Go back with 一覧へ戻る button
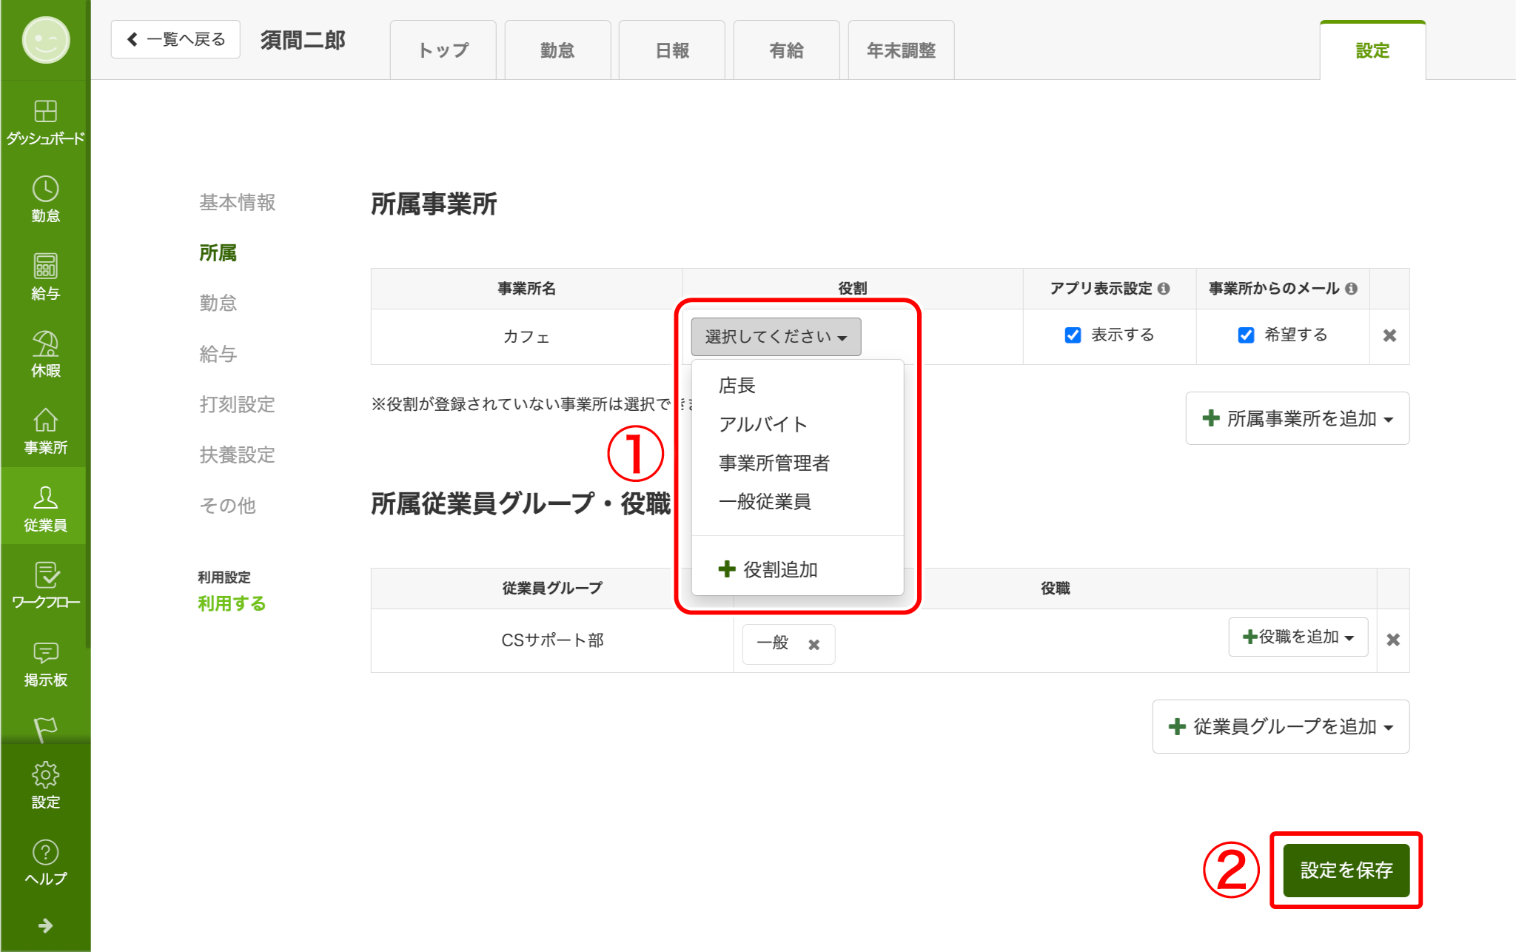Screen dimensions: 1516x952 pos(175,39)
